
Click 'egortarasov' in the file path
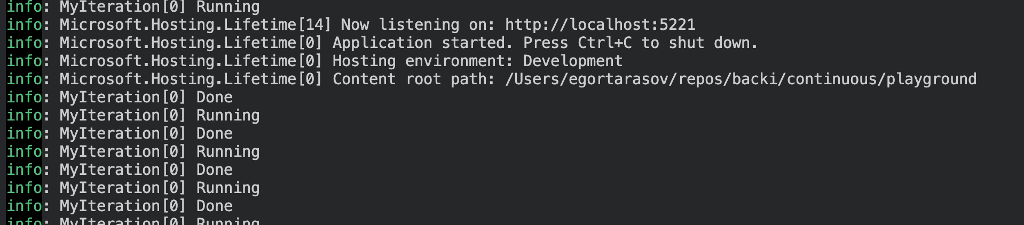[618, 79]
